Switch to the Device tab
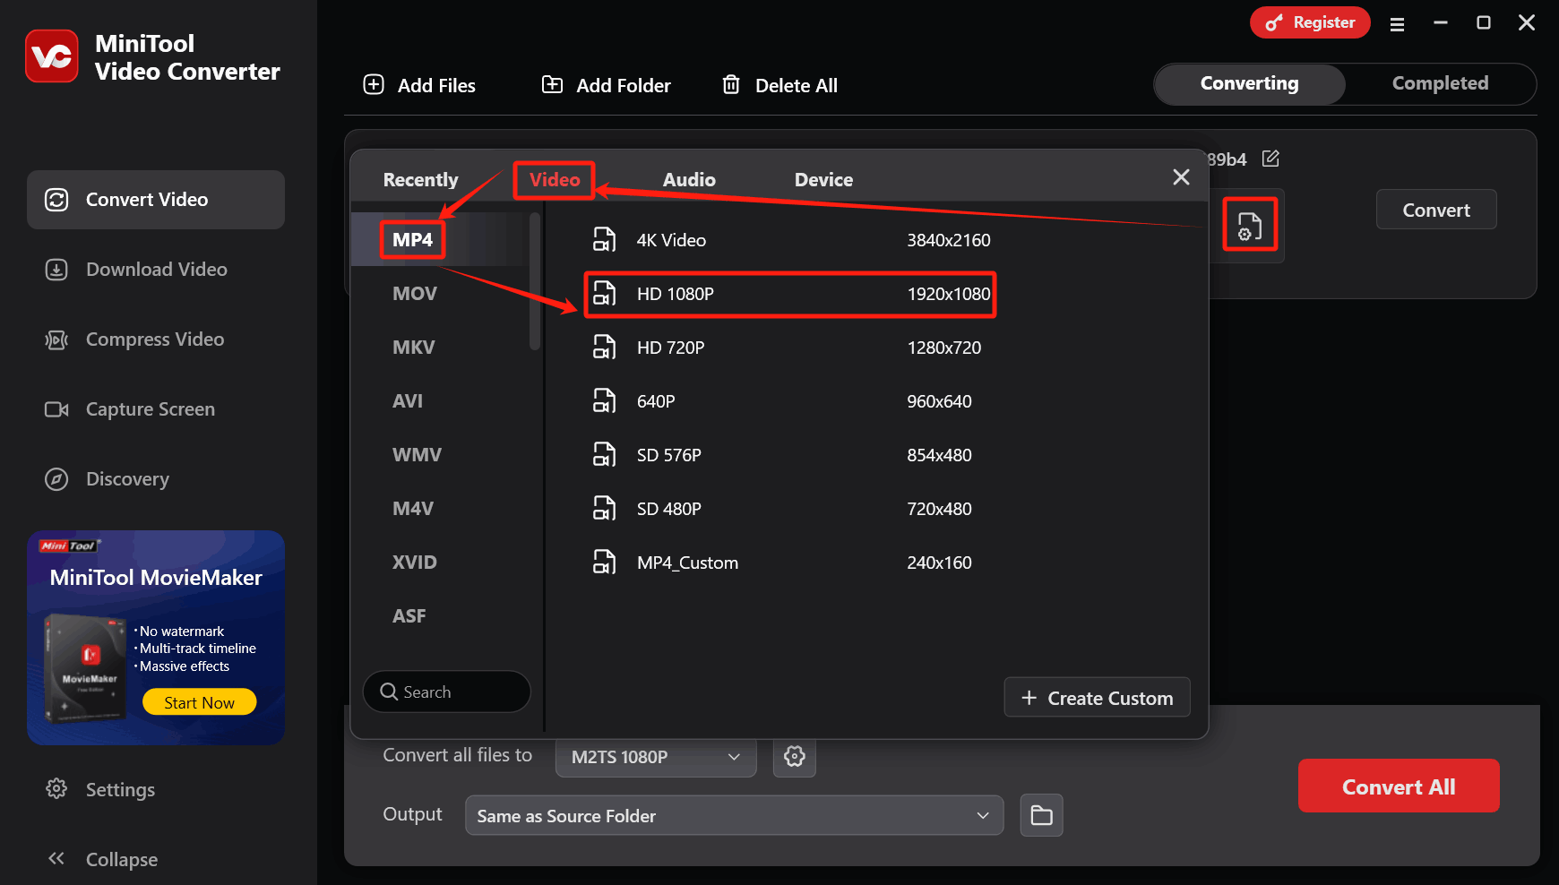 coord(823,180)
